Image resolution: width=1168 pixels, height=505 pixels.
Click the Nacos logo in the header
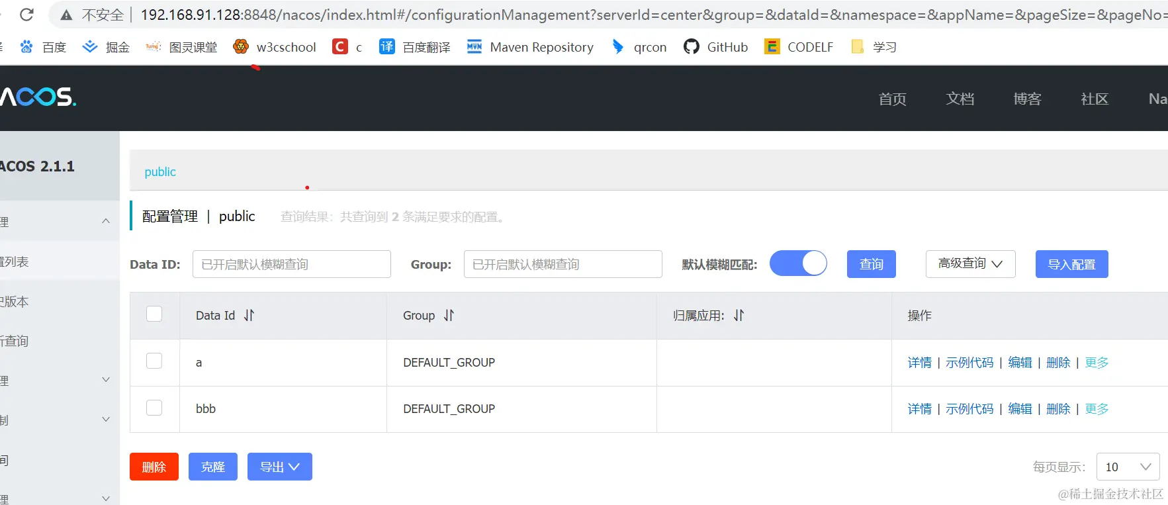[x=38, y=97]
